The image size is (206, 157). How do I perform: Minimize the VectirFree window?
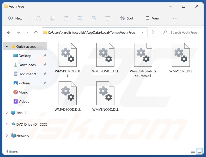point(170,6)
